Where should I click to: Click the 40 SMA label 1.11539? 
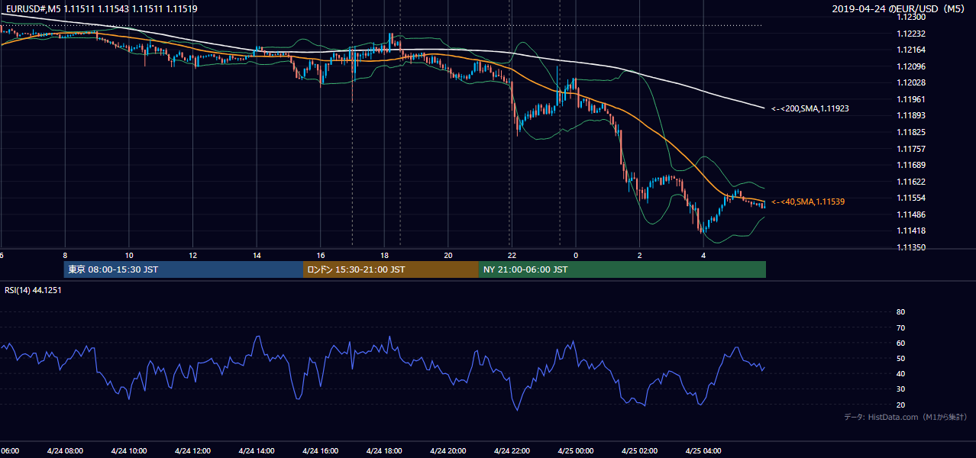pyautogui.click(x=808, y=202)
